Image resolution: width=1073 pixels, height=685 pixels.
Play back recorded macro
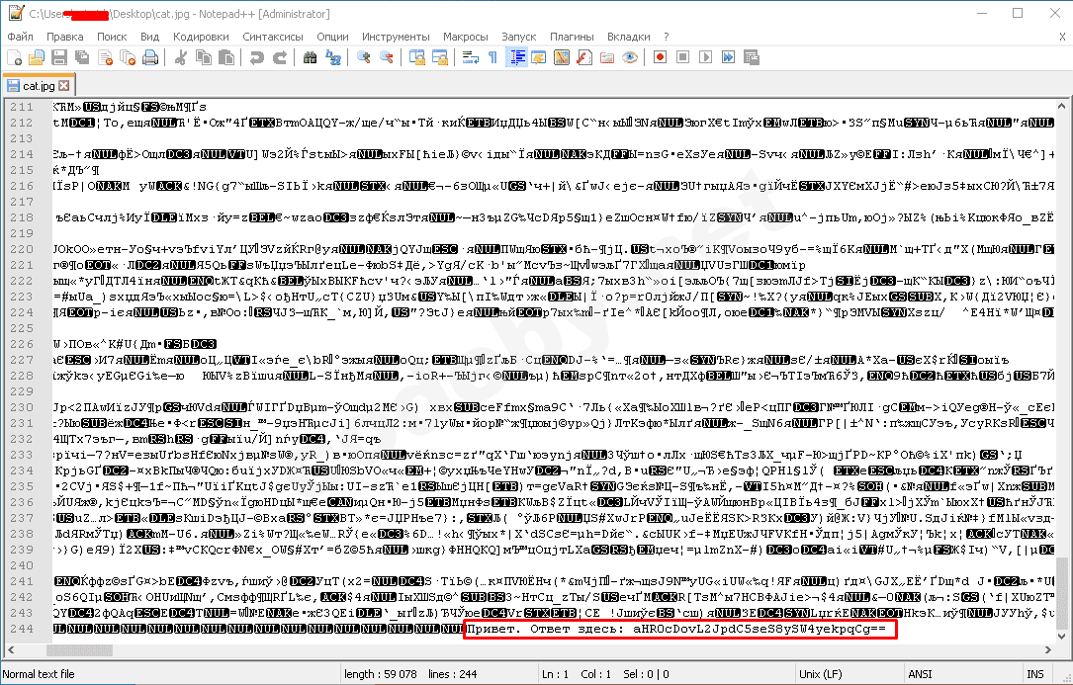pyautogui.click(x=705, y=57)
